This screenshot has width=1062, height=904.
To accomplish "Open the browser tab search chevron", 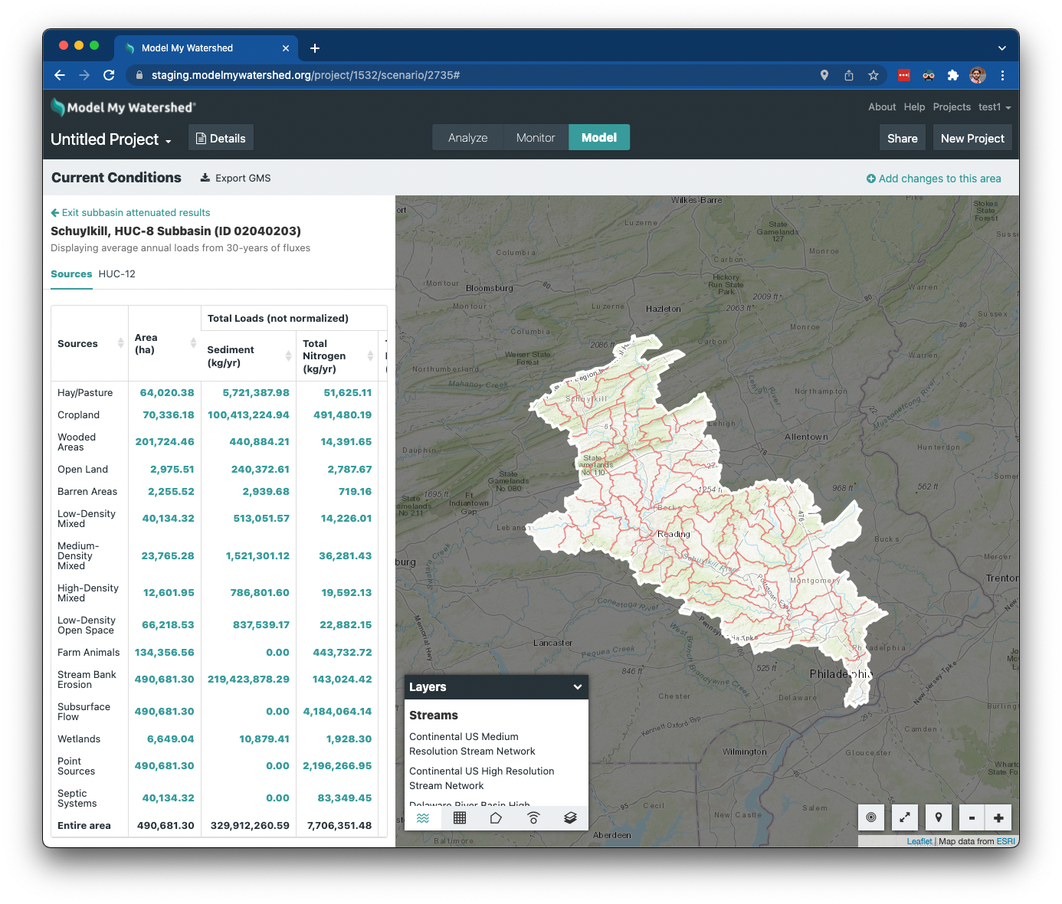I will [1002, 48].
